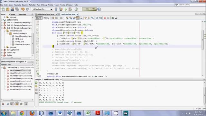The image size is (206, 116).
Task: Open Microsoft Word from the taskbar
Action: [60, 113]
